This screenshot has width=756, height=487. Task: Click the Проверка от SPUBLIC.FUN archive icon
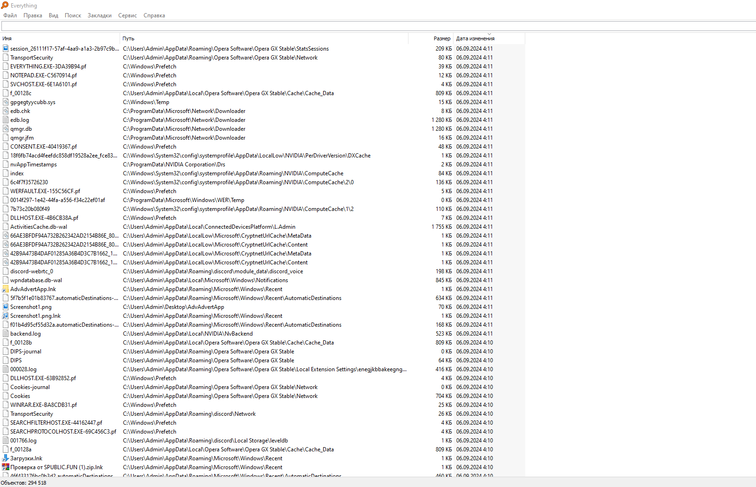(6, 467)
